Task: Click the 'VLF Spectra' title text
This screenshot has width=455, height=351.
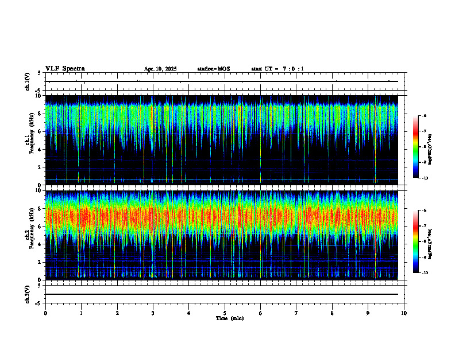Action: coord(65,69)
